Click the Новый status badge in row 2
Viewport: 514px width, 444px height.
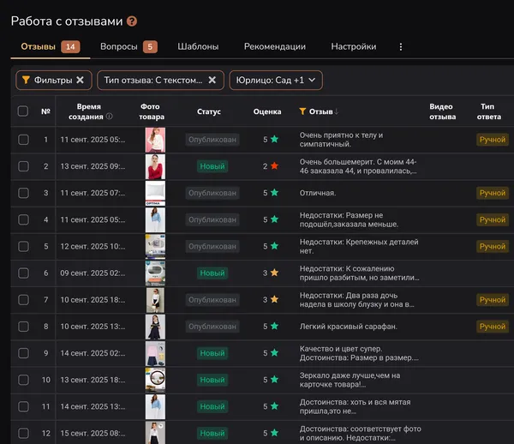point(212,166)
